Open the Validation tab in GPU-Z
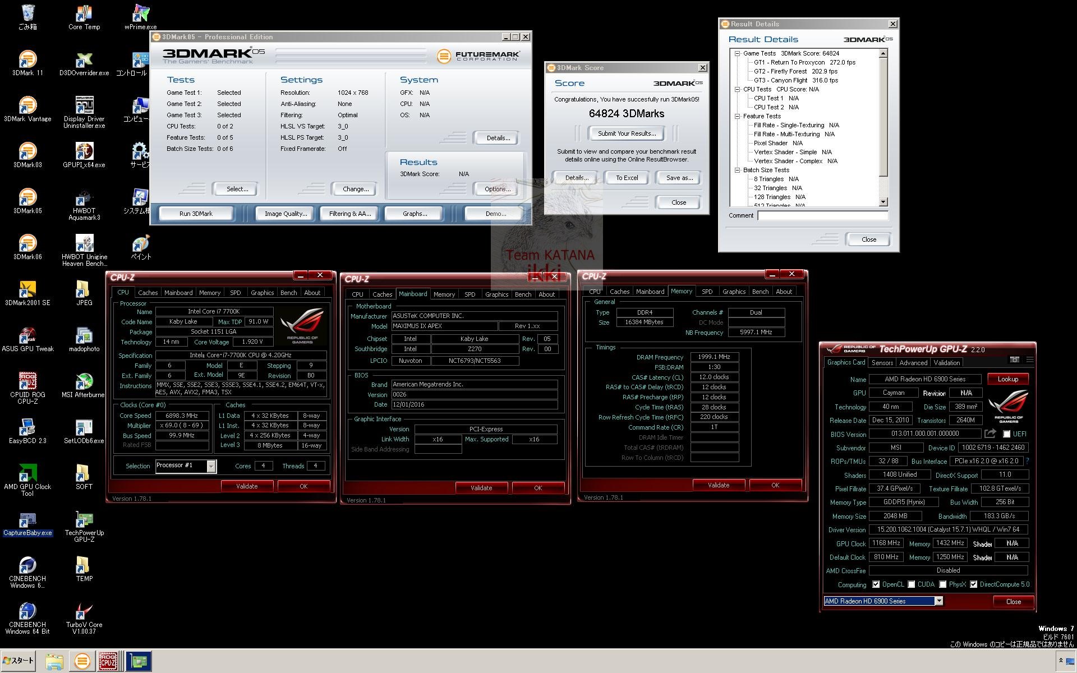 [946, 363]
